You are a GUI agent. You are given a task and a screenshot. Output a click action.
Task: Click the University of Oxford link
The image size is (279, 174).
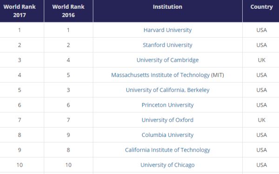click(167, 120)
